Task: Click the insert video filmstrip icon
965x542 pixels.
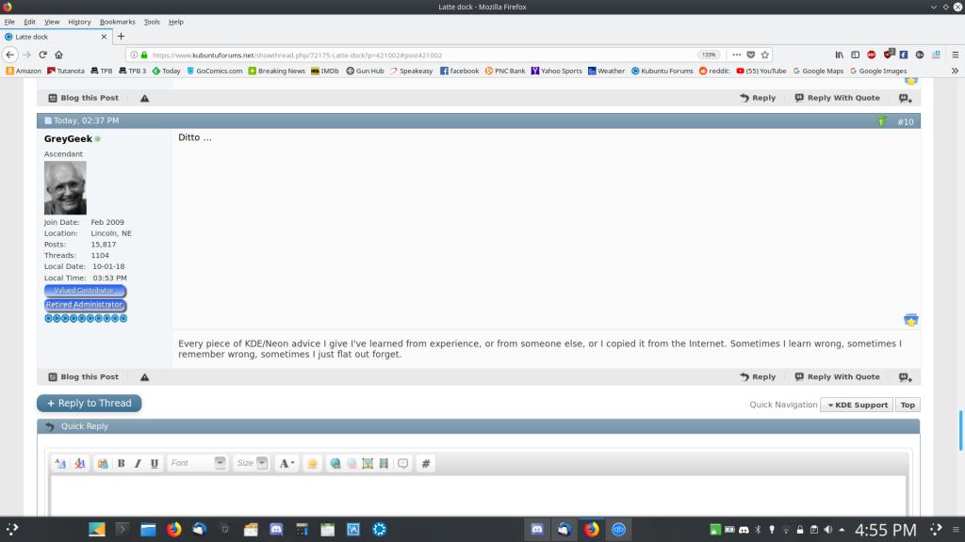Action: 384,463
